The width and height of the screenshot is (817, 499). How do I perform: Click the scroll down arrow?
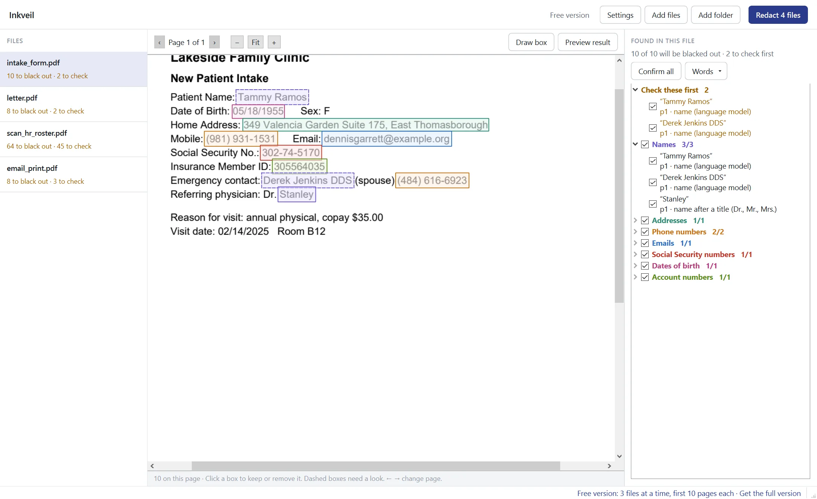point(619,456)
